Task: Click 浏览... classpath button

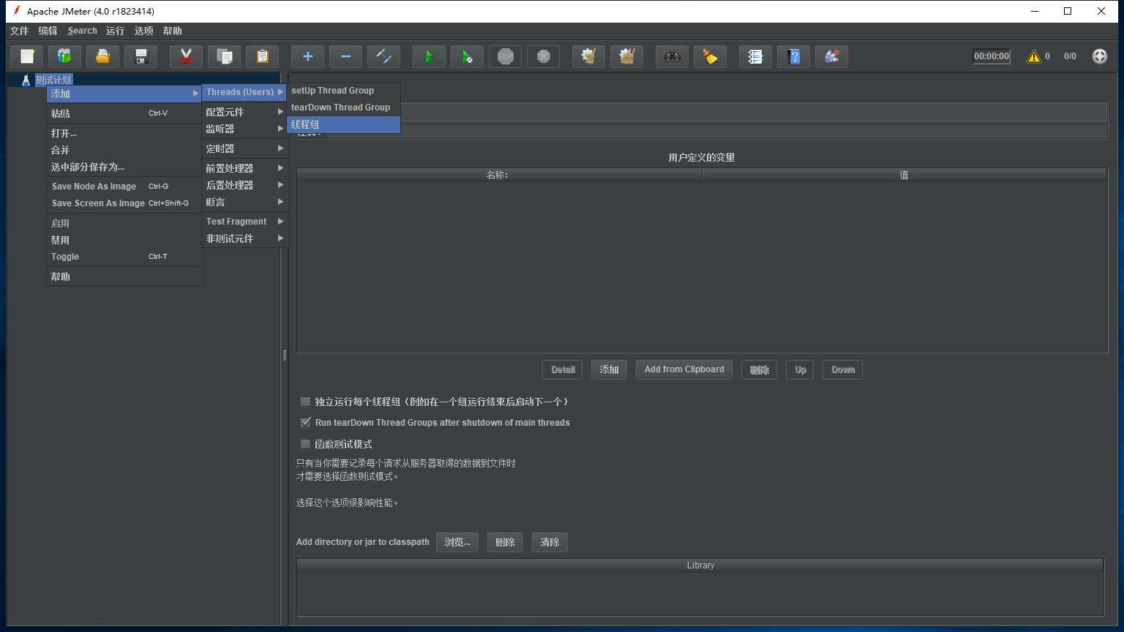Action: pyautogui.click(x=457, y=542)
